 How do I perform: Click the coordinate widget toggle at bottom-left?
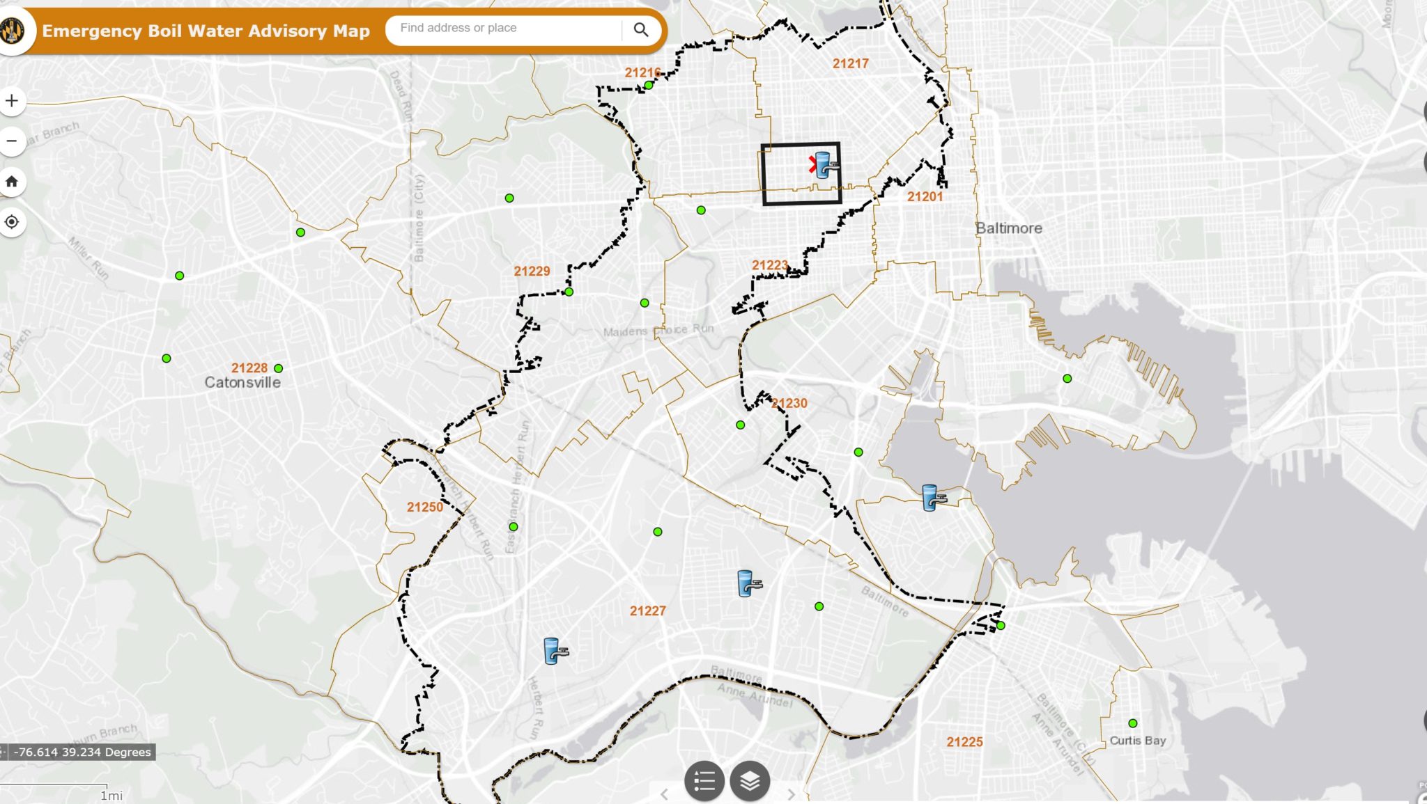(x=3, y=752)
